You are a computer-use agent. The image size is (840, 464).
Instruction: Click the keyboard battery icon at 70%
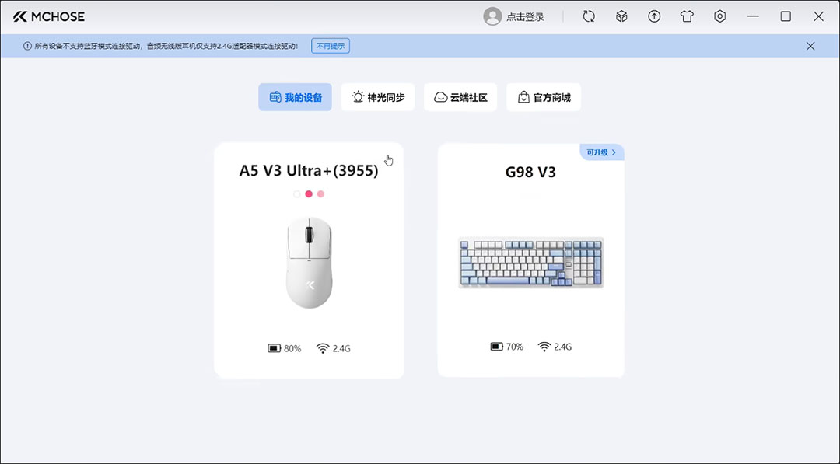tap(496, 347)
